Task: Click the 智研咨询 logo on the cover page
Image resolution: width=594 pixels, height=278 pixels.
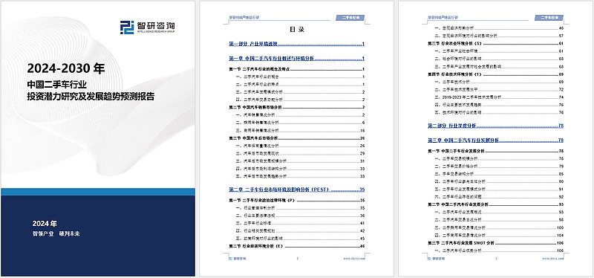Action: (x=148, y=28)
